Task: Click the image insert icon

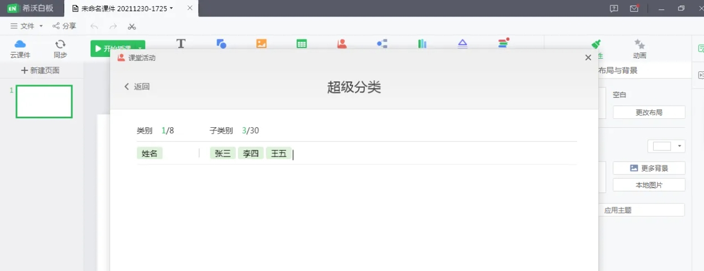Action: point(262,44)
